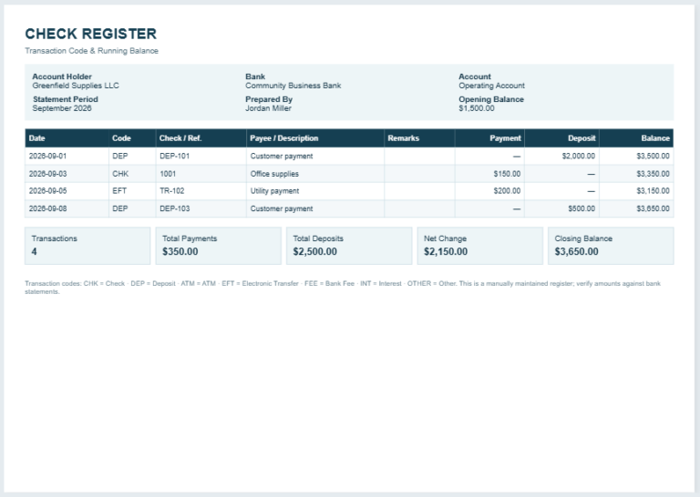Click $3,650.00 in the DEP-103 row
The height and width of the screenshot is (497, 700).
coord(654,208)
